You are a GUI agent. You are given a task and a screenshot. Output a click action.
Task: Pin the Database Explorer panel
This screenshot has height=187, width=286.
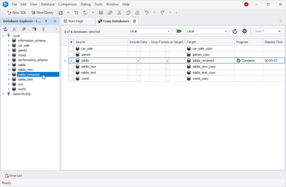pos(46,21)
